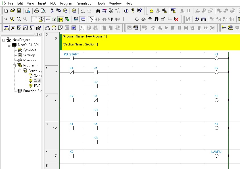Insert a new vertical line
Image resolution: width=240 pixels, height=169 pixels.
coord(124,19)
